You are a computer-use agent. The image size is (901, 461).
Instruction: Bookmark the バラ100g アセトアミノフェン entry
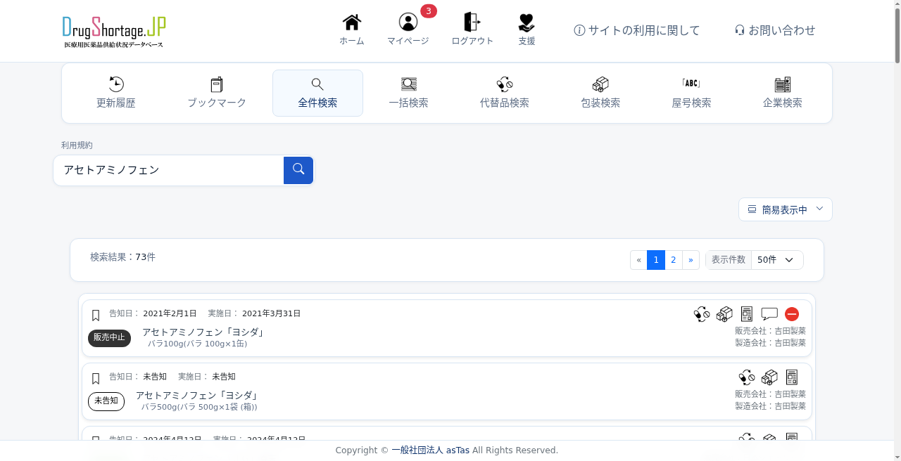click(96, 316)
